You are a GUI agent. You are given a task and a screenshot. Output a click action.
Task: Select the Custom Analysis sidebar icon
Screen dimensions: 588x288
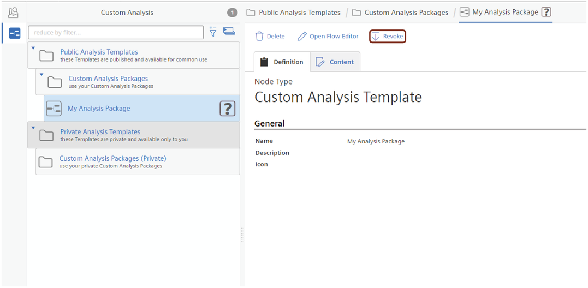pyautogui.click(x=15, y=33)
